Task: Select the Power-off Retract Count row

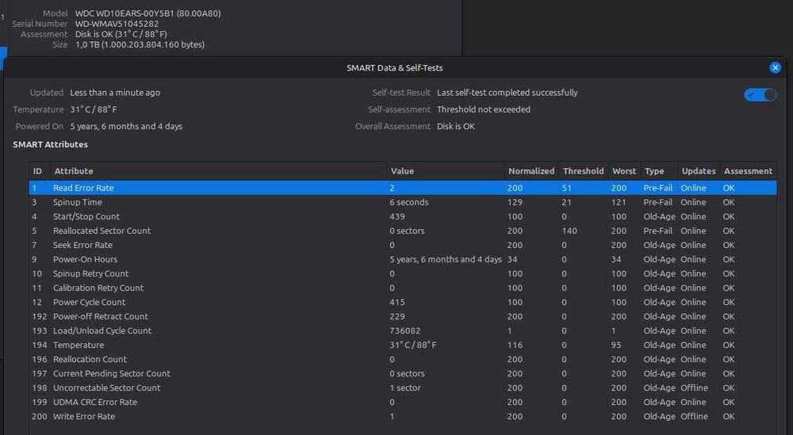Action: pyautogui.click(x=403, y=316)
